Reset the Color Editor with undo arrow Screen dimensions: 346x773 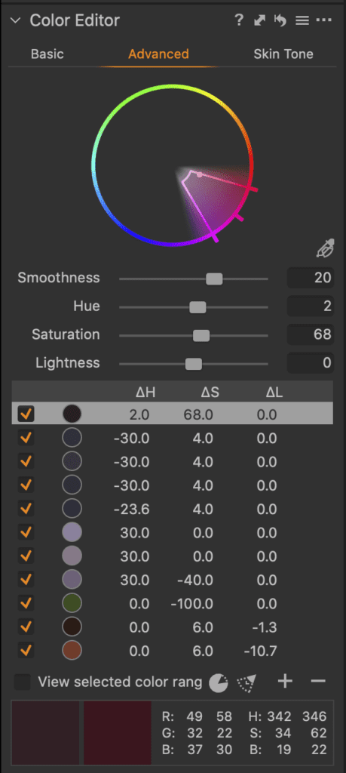click(280, 20)
